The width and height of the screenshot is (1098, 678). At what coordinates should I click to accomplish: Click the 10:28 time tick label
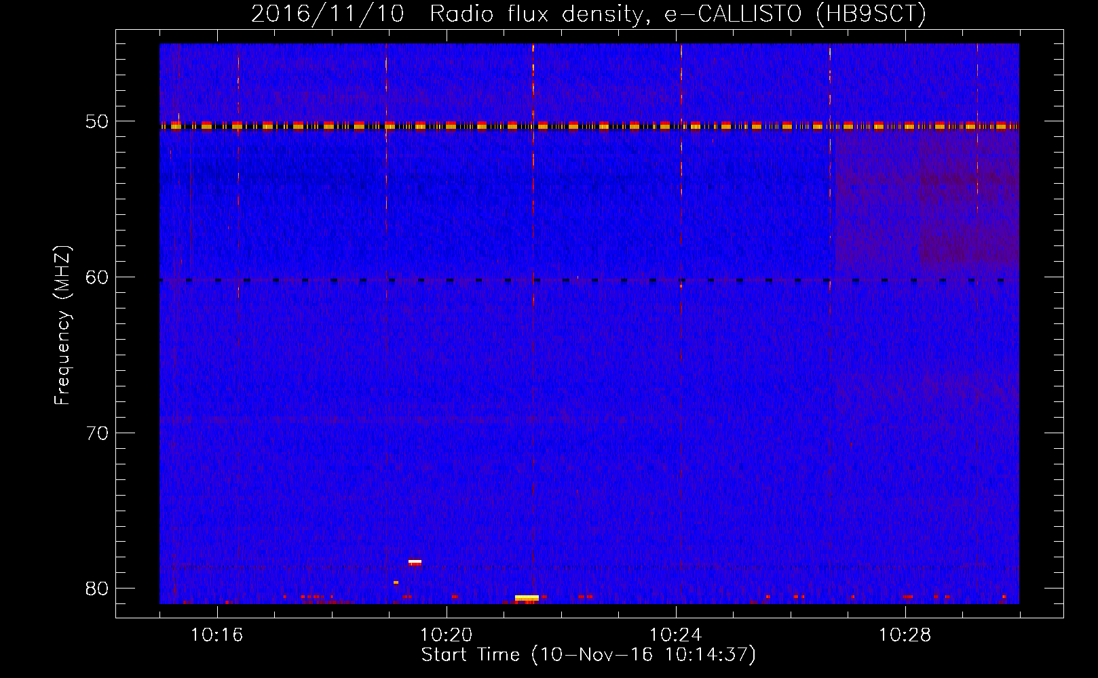coord(905,635)
